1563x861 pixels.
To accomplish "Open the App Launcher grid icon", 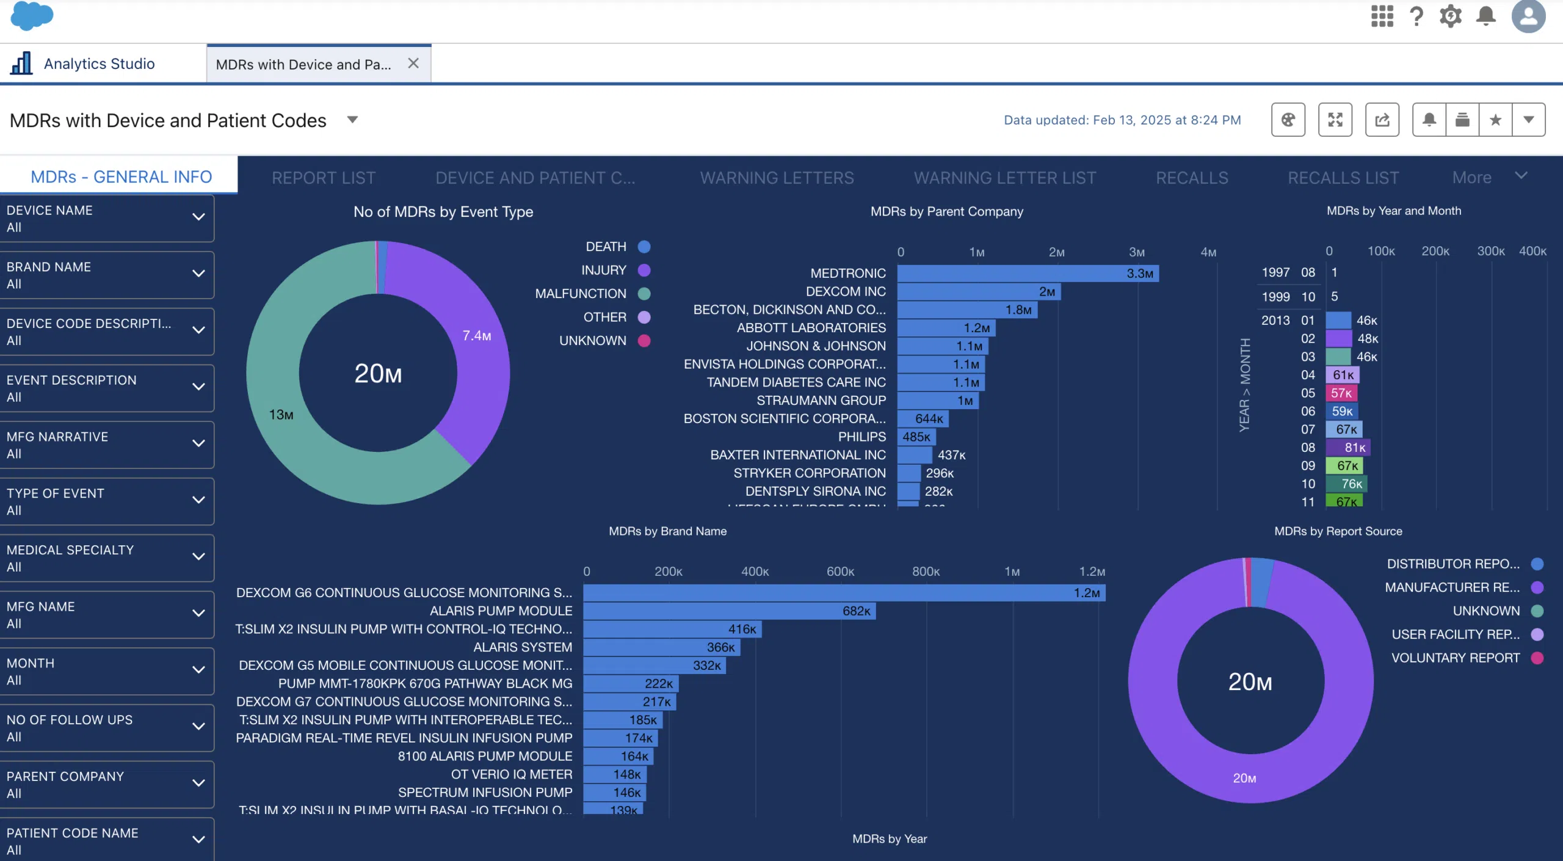I will tap(1382, 16).
